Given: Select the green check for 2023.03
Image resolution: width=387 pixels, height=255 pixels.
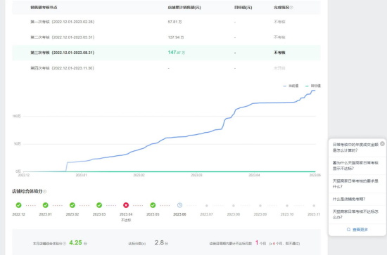Looking at the screenshot, I should point(99,205).
